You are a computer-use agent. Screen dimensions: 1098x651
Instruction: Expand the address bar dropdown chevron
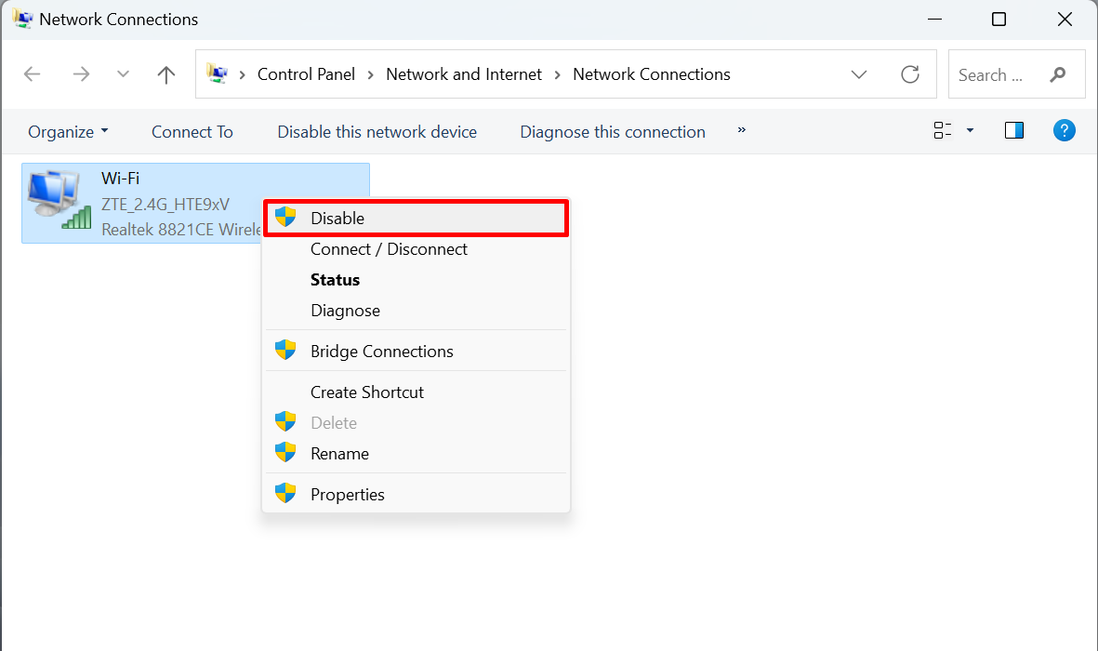pos(858,74)
